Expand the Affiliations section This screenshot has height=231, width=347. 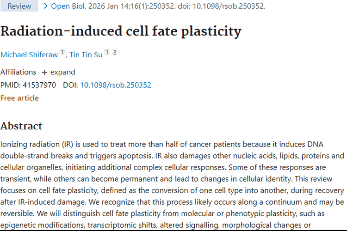tap(58, 72)
